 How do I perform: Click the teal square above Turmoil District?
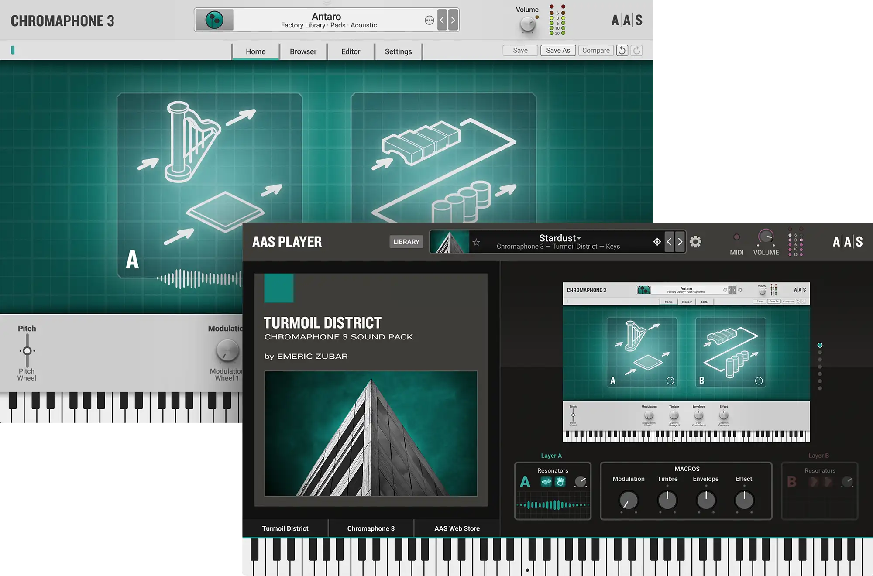[279, 288]
